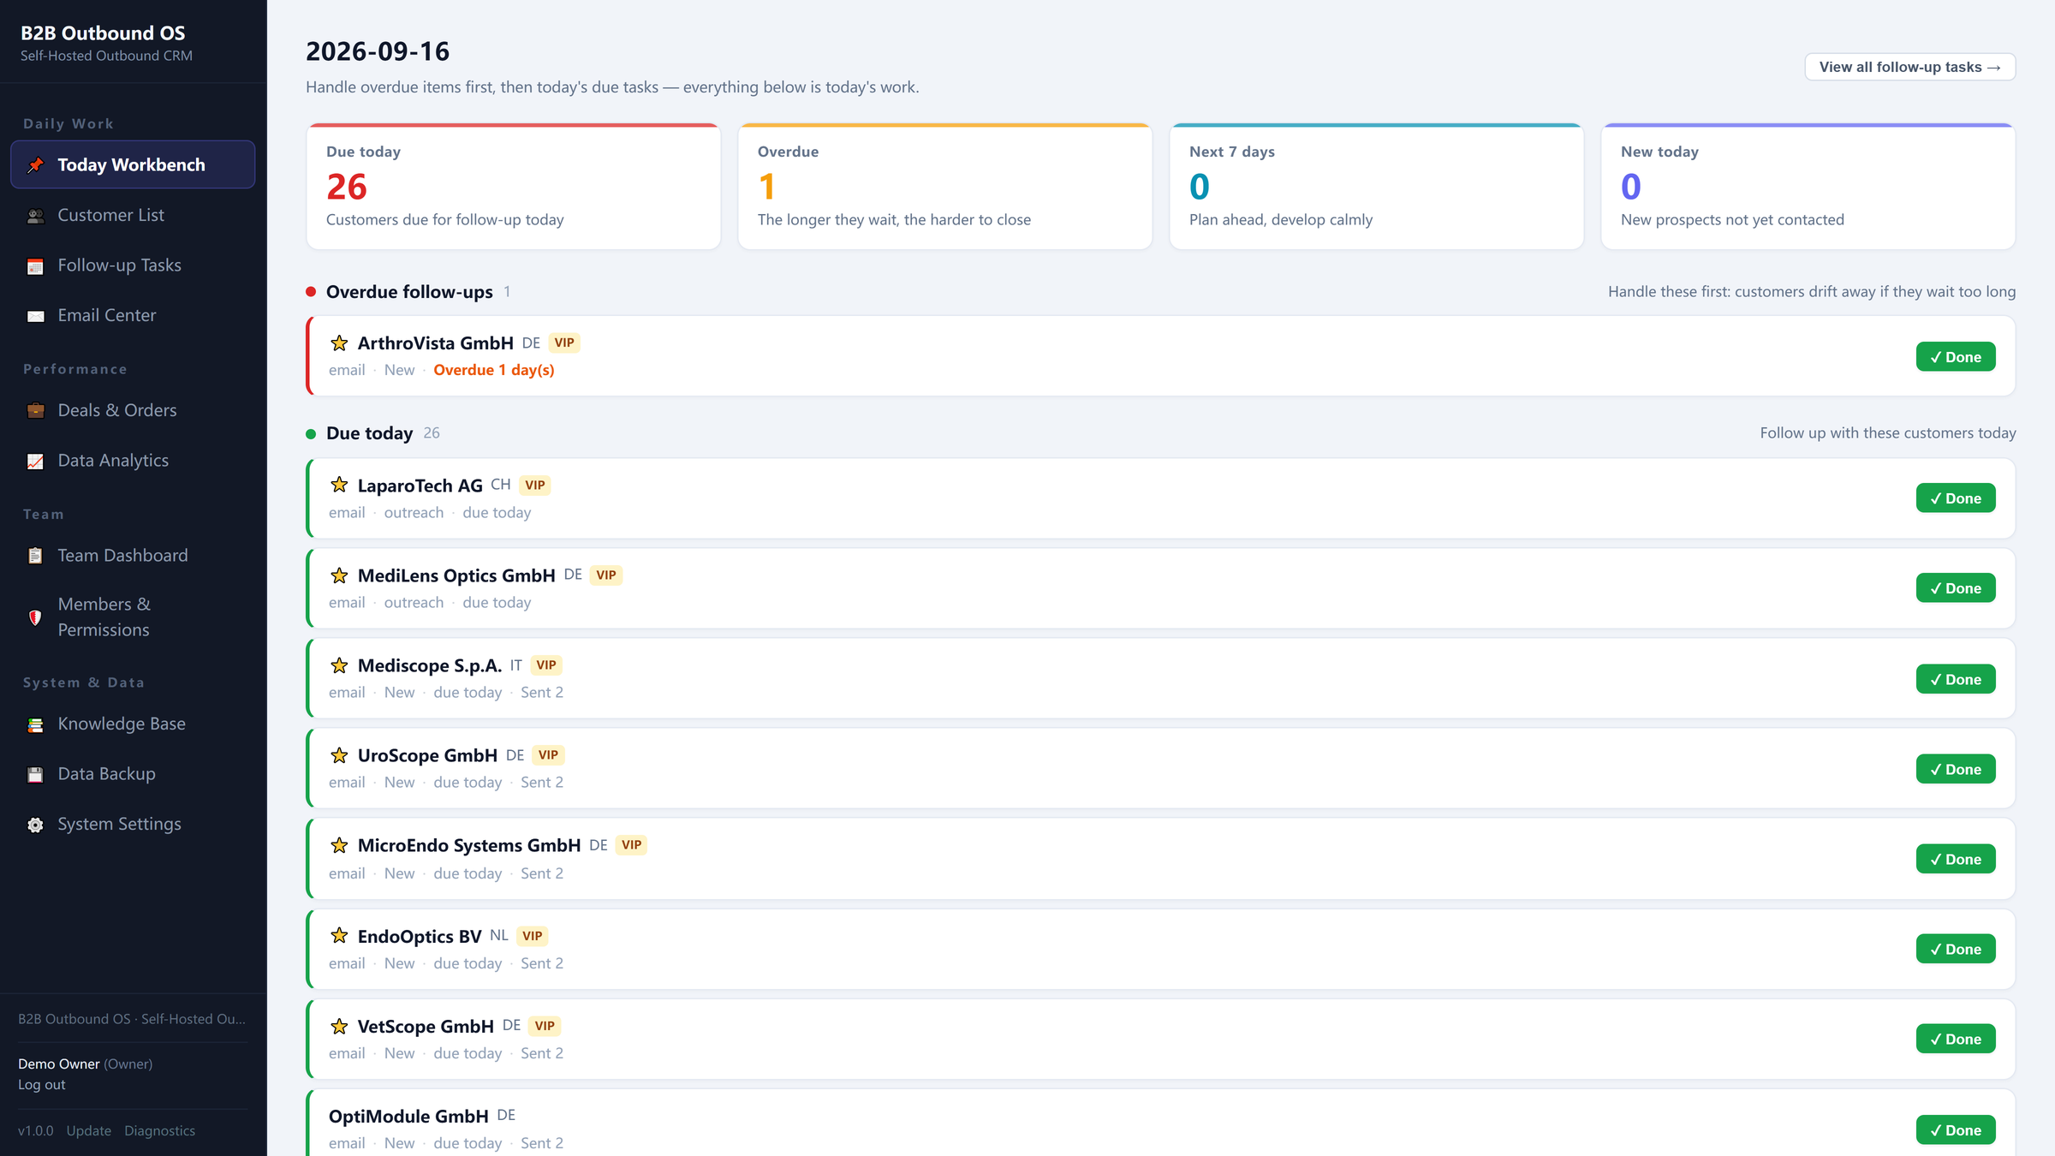Click the star icon on MediLens Optics GmbH
The width and height of the screenshot is (2055, 1156).
tap(339, 575)
